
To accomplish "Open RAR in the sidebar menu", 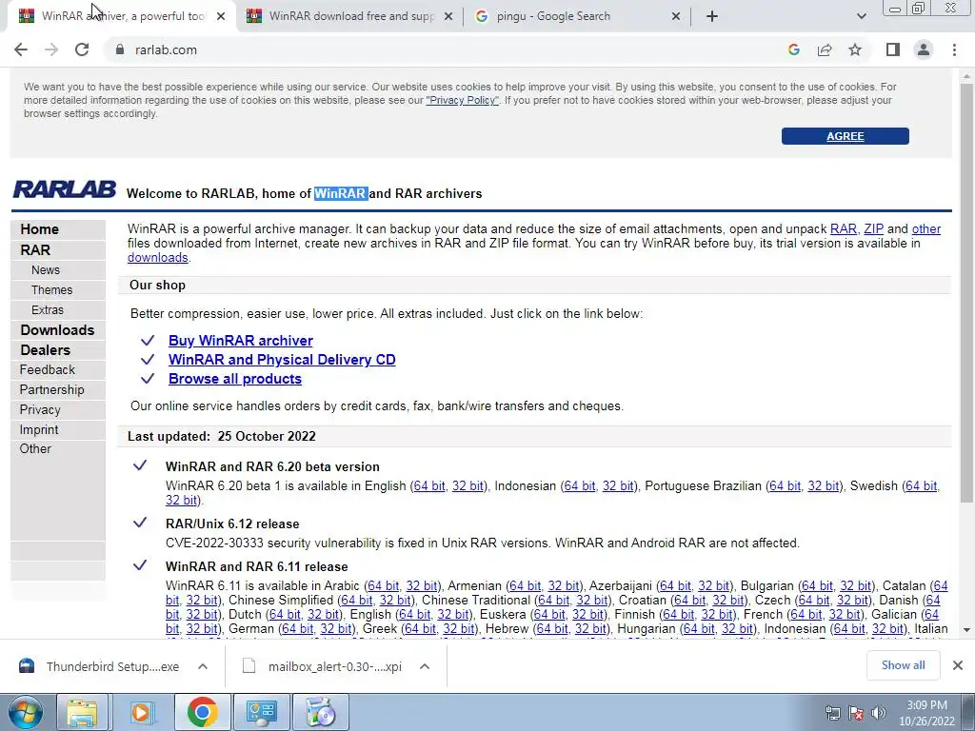I will pos(35,250).
